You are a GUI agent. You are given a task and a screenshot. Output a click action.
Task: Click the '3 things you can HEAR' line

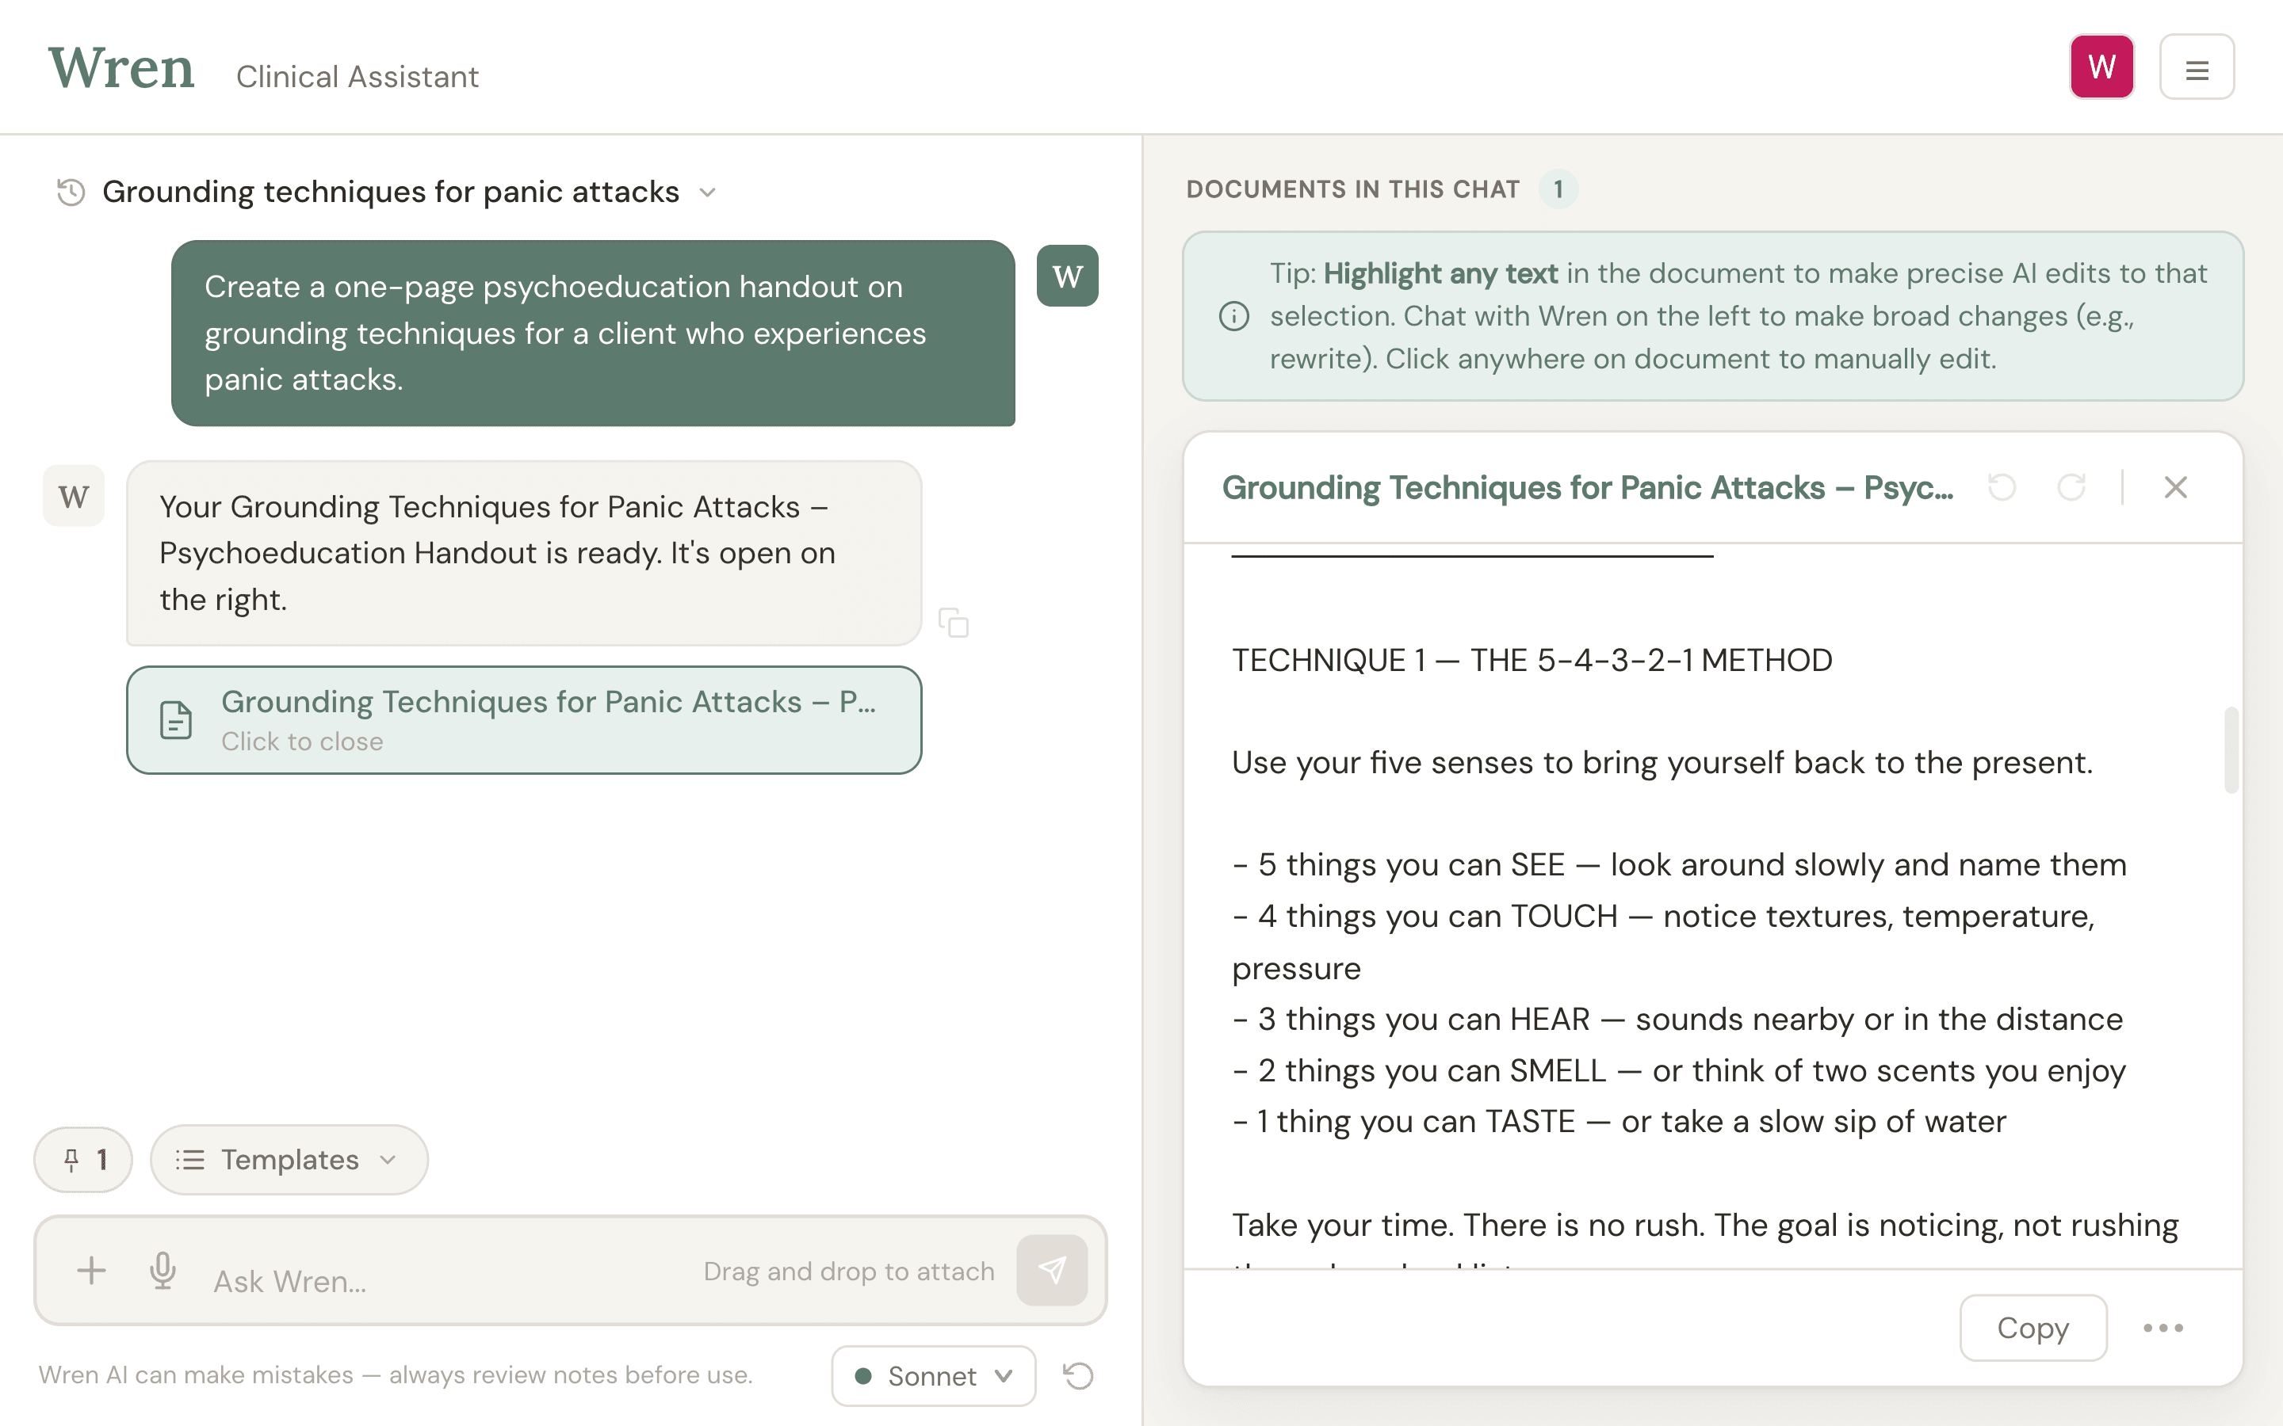[1677, 1020]
